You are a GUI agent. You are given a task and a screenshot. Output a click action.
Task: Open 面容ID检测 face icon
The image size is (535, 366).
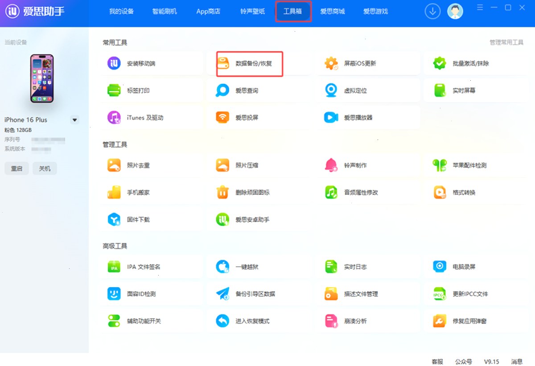(x=114, y=294)
